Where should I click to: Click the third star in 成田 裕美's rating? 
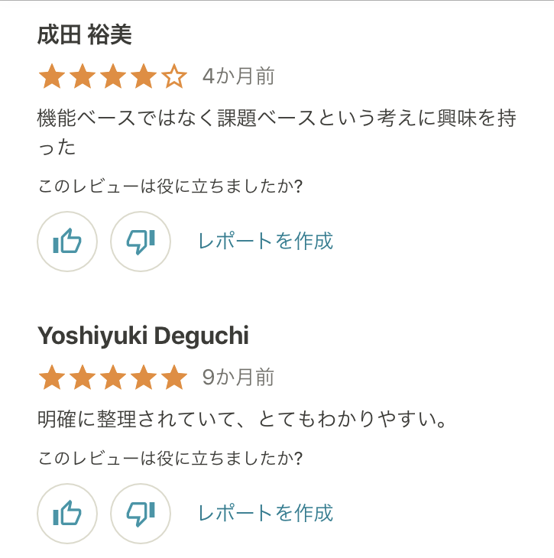click(x=113, y=76)
